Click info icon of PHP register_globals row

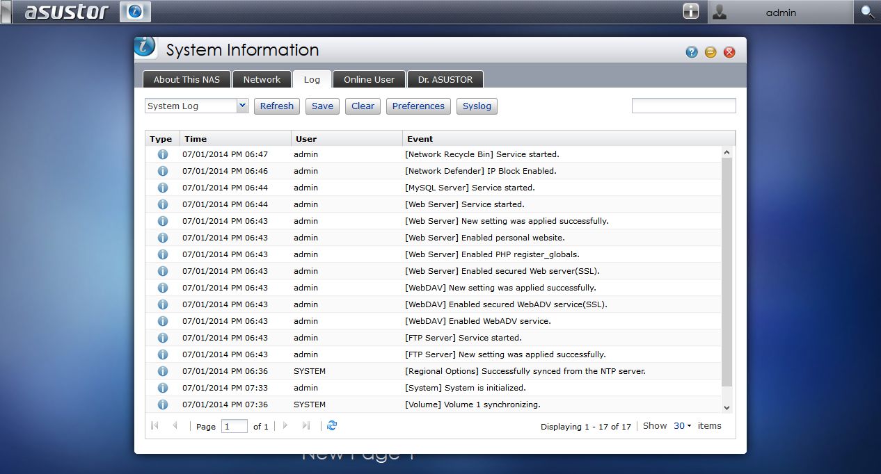[x=163, y=254]
